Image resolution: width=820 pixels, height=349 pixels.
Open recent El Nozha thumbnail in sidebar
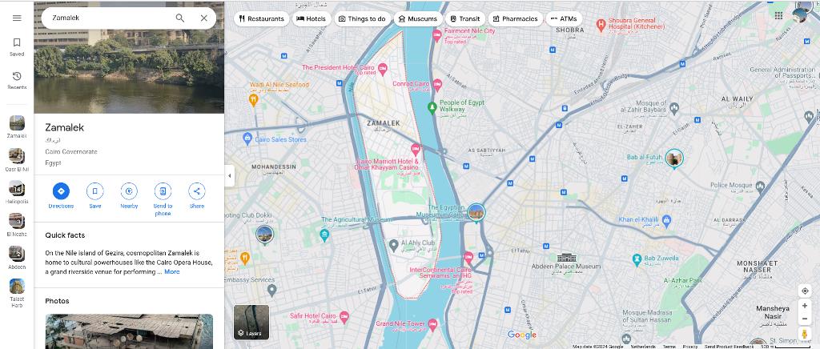tap(17, 225)
